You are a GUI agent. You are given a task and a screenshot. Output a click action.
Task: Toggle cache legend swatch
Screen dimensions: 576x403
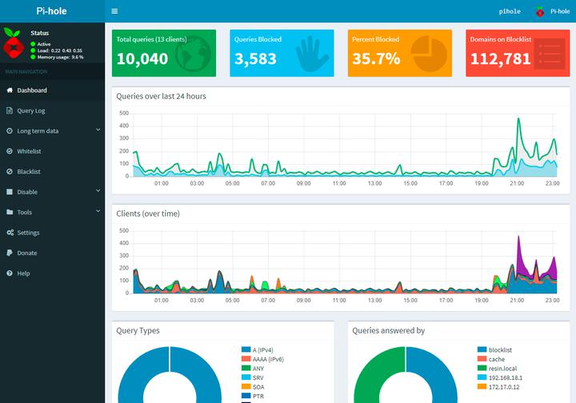pyautogui.click(x=482, y=358)
